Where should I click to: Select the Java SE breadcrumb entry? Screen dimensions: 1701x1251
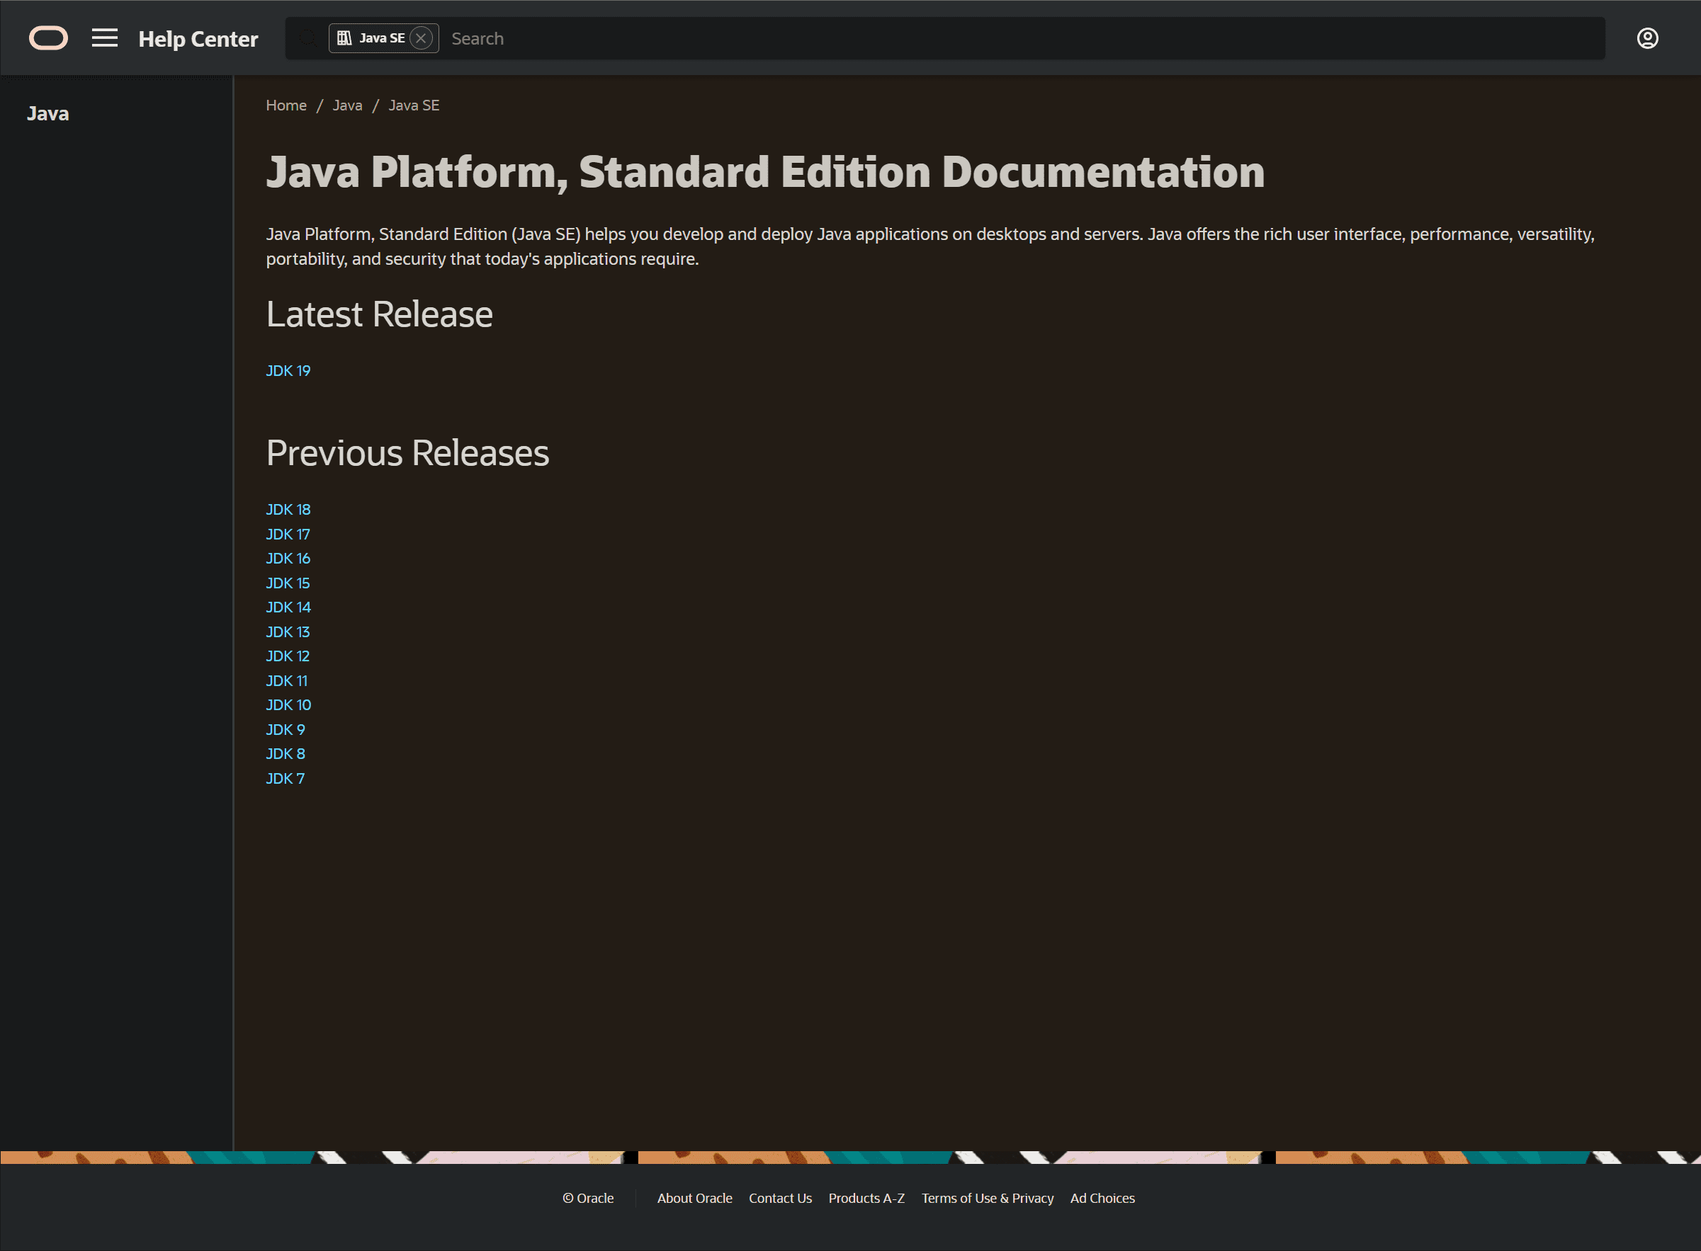414,105
